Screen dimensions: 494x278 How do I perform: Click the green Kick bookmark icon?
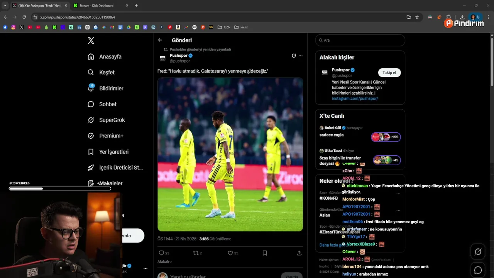[x=54, y=27]
